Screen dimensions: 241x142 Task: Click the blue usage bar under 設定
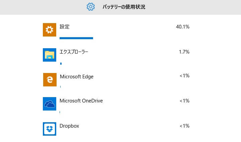pyautogui.click(x=76, y=38)
